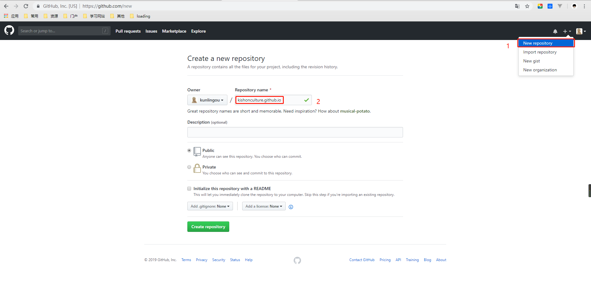Open the Privacy footer link

click(202, 260)
